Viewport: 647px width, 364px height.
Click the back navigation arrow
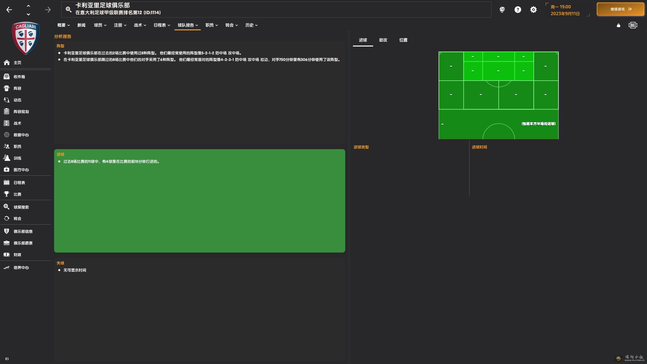tap(9, 10)
